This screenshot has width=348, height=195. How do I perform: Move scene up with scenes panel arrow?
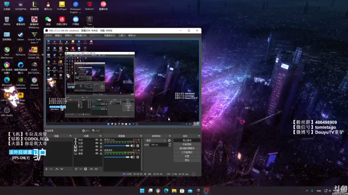click(x=57, y=169)
